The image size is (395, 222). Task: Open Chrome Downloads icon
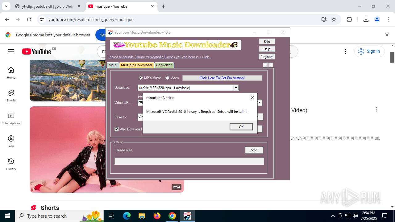click(x=366, y=19)
